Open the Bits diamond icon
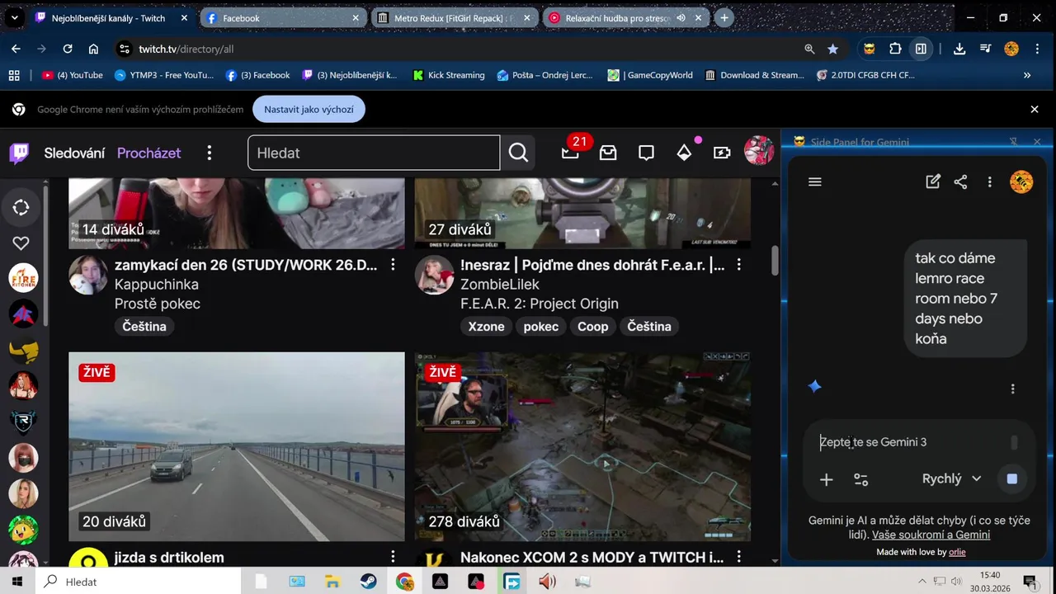The width and height of the screenshot is (1056, 594). coord(684,153)
